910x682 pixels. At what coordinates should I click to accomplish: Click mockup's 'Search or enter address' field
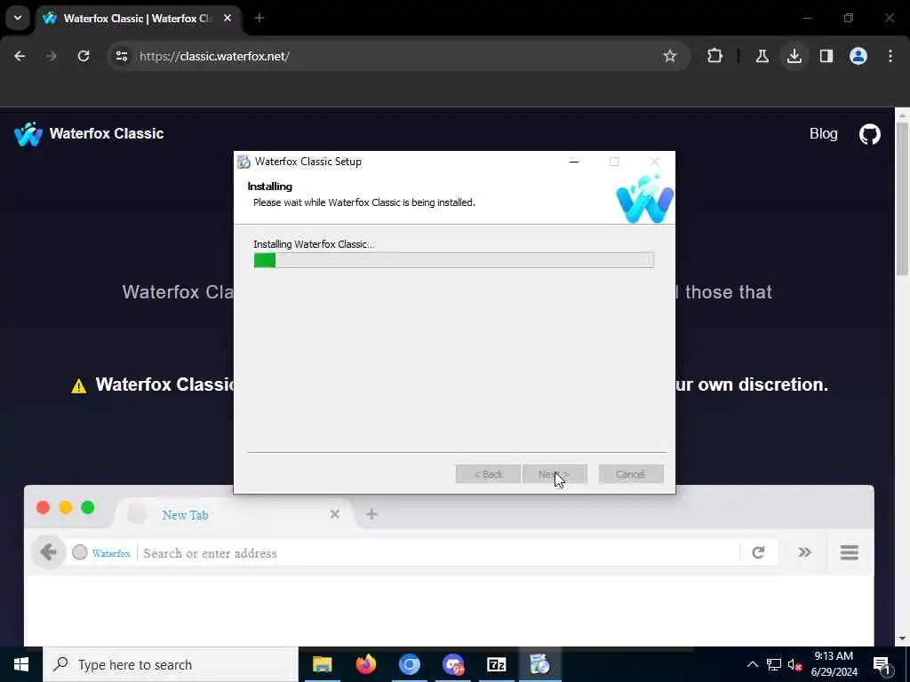pos(441,553)
